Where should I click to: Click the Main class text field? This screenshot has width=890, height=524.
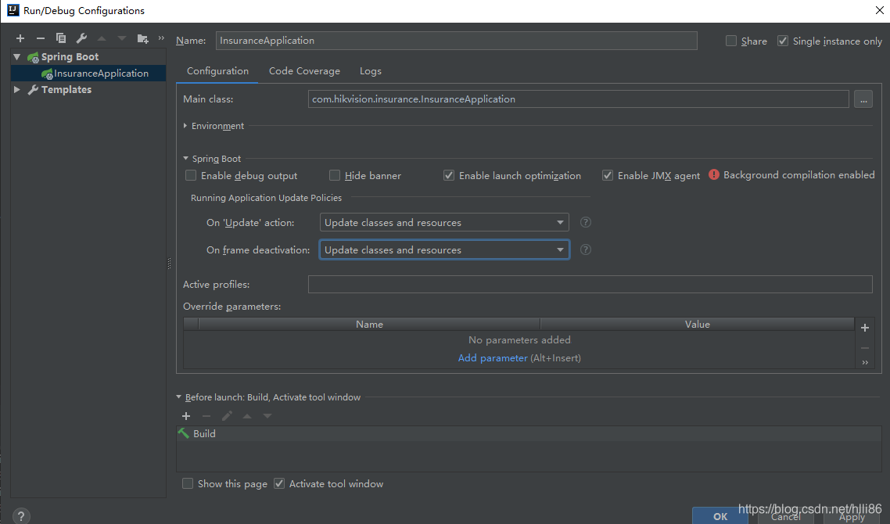point(579,99)
